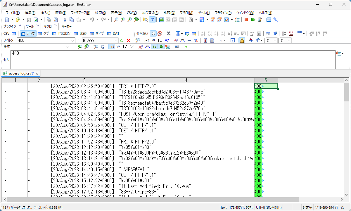Click the New file icon

click(7, 20)
